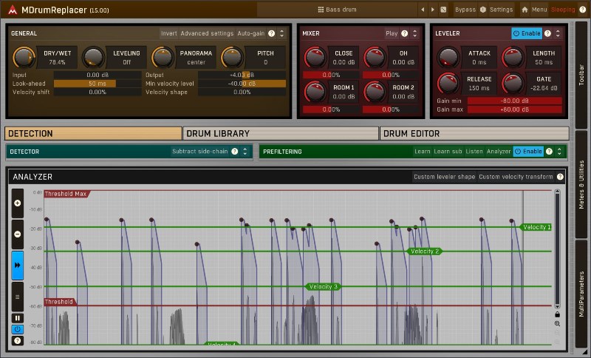The image size is (591, 358).
Task: Click the Look-ahead 50 ms slider
Action: [x=96, y=84]
